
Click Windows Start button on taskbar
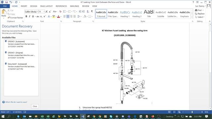[3, 116]
